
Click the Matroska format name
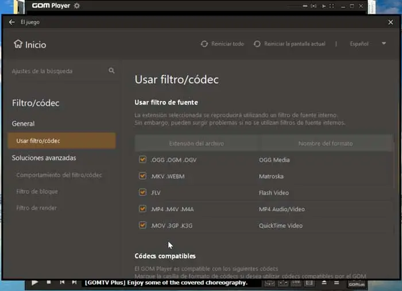(271, 176)
